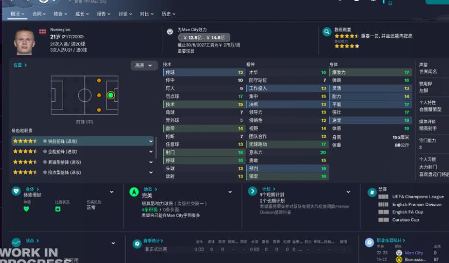449x263 pixels.
Task: Expand the 动态 panel chevron
Action: click(230, 192)
